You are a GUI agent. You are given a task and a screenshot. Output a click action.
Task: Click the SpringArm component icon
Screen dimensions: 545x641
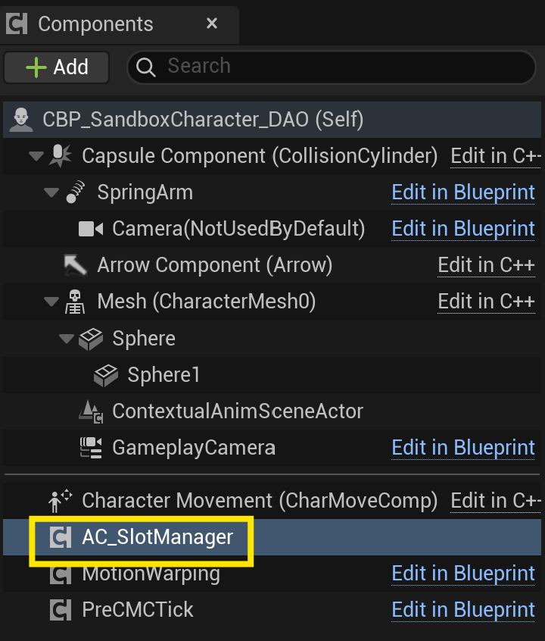tap(75, 192)
